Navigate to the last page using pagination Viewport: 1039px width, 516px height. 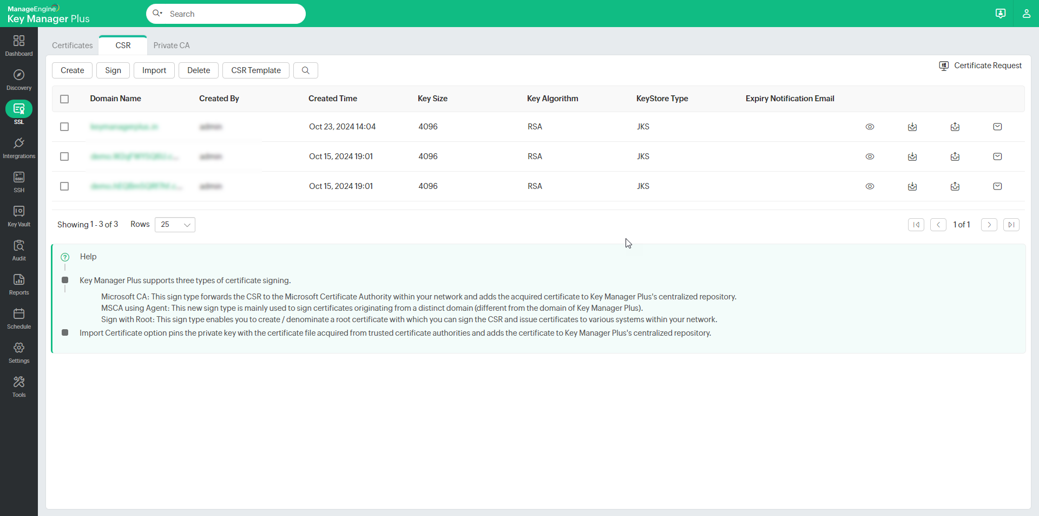pyautogui.click(x=1011, y=224)
